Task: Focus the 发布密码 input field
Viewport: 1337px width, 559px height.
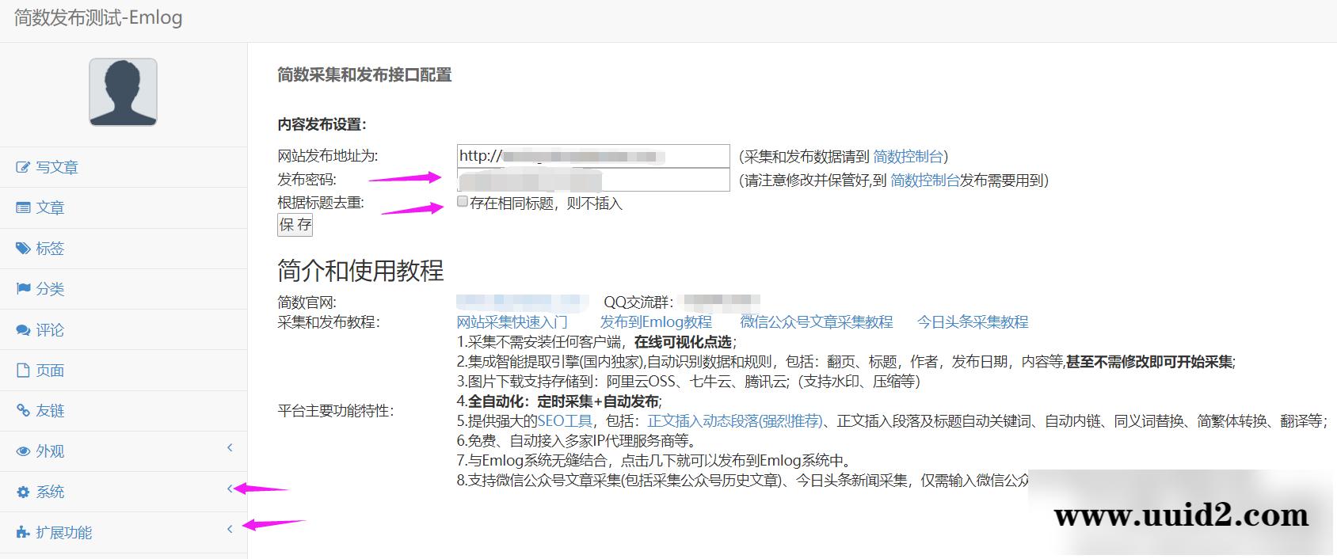Action: tap(593, 180)
